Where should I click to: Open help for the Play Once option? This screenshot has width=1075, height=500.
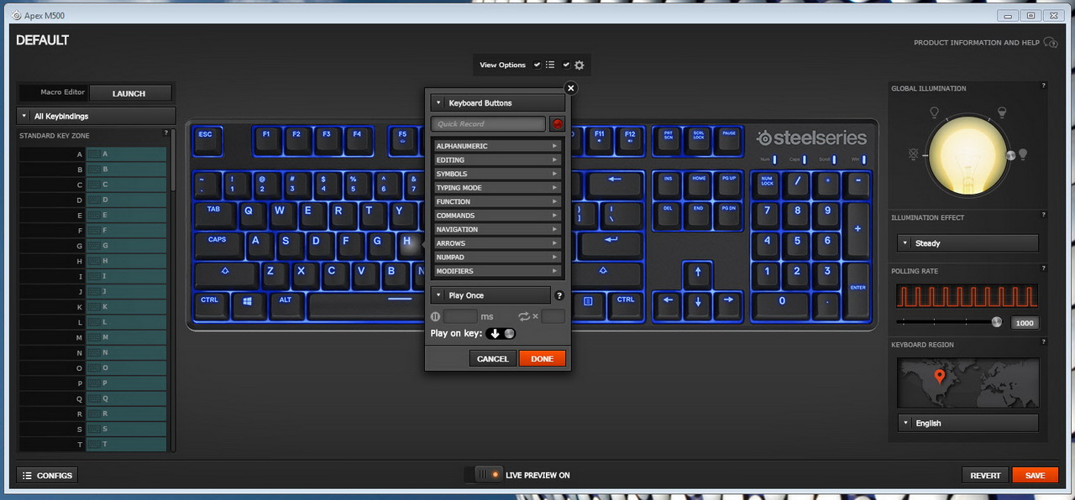tap(559, 295)
